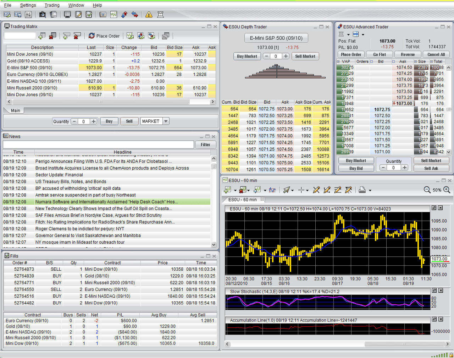Open the add study dropdown arrow in chart toolbar
454x358 pixels.
pyautogui.click(x=235, y=190)
